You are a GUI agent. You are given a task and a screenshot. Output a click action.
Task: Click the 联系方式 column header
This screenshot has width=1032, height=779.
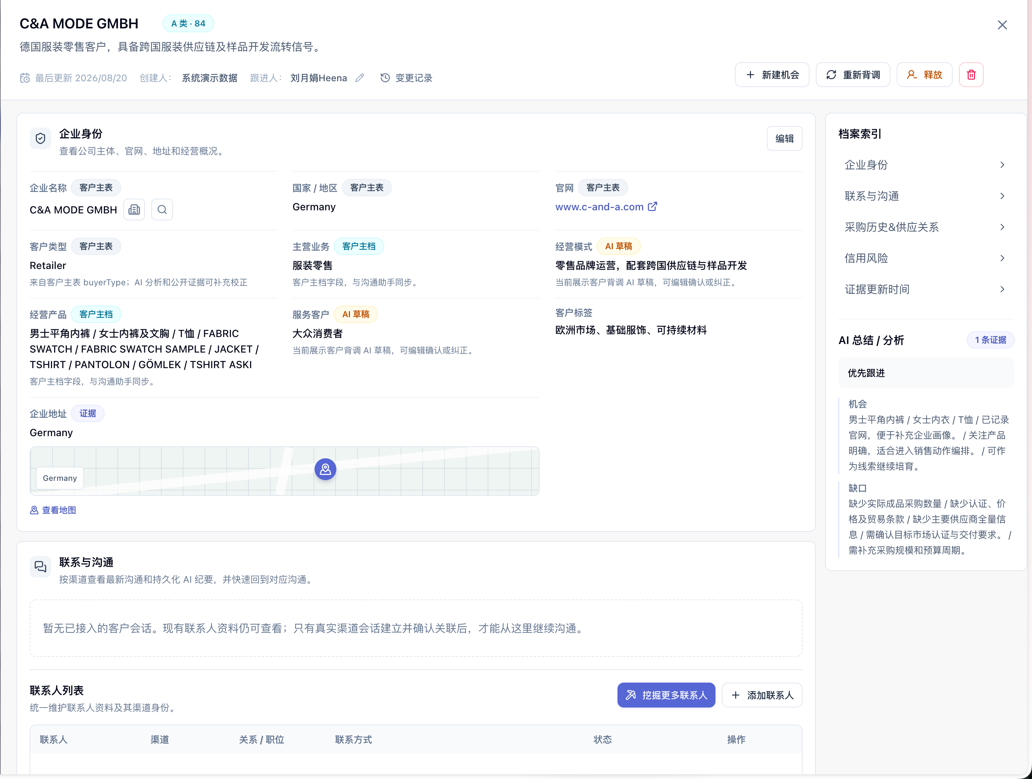tap(353, 740)
